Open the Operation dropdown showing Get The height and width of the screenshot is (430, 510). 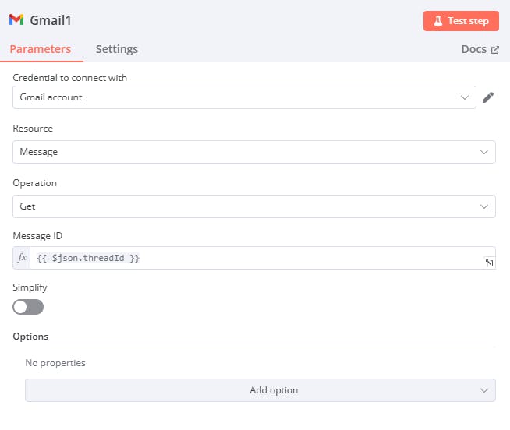coord(253,206)
